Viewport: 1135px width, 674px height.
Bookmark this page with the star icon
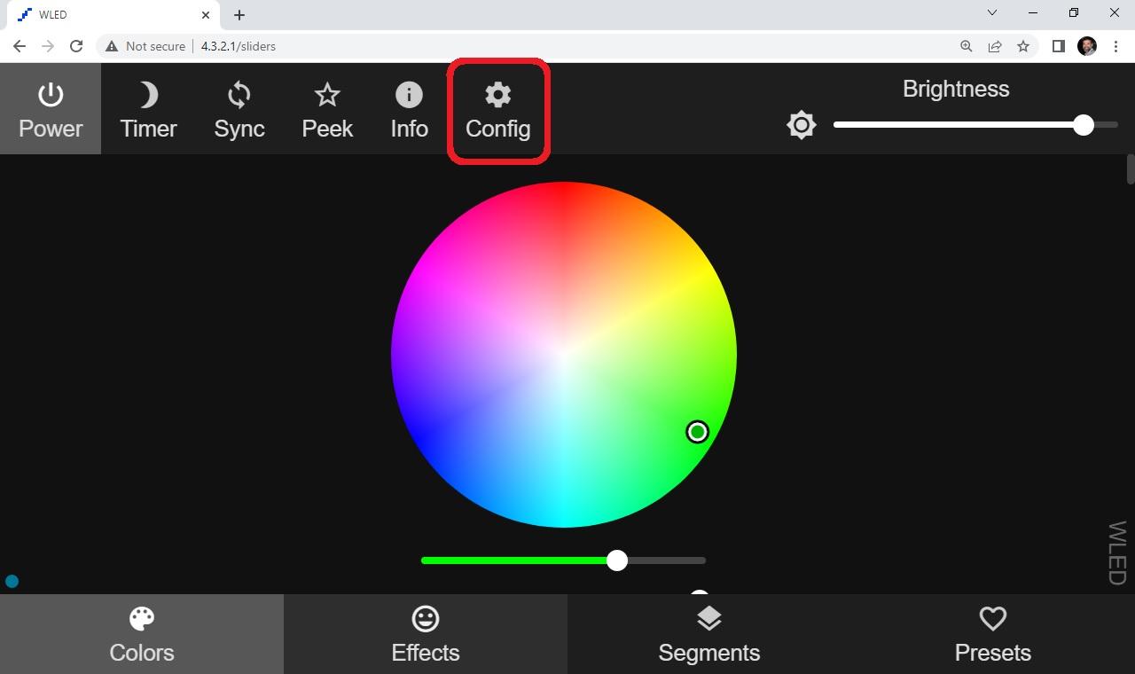pyautogui.click(x=1023, y=46)
